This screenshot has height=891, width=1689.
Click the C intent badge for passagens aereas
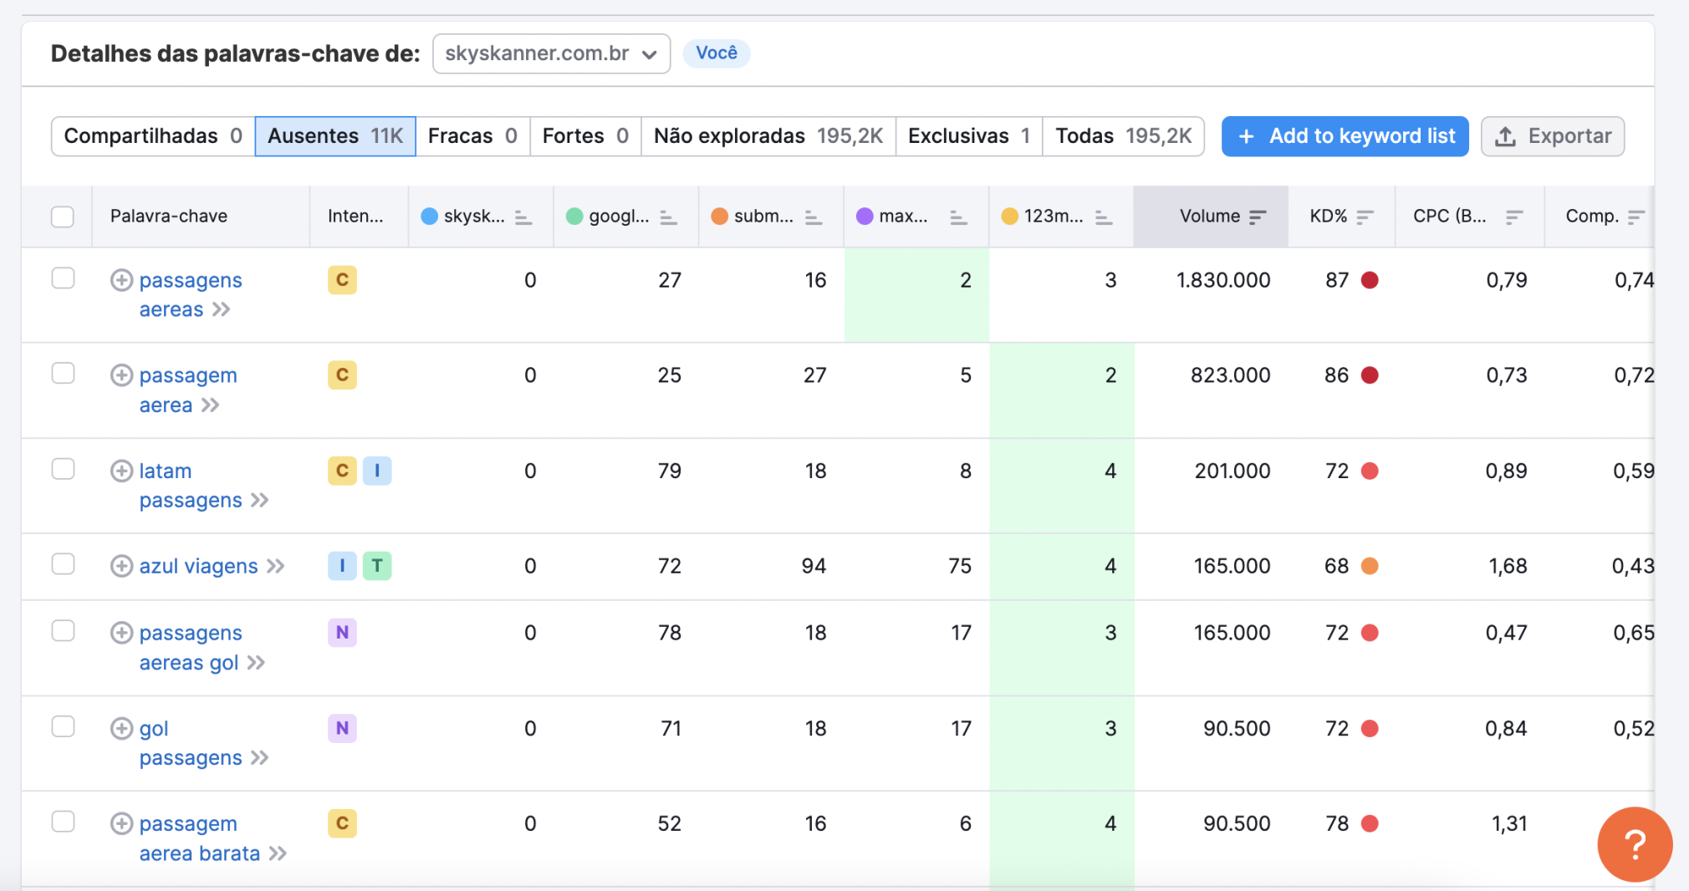pyautogui.click(x=341, y=280)
